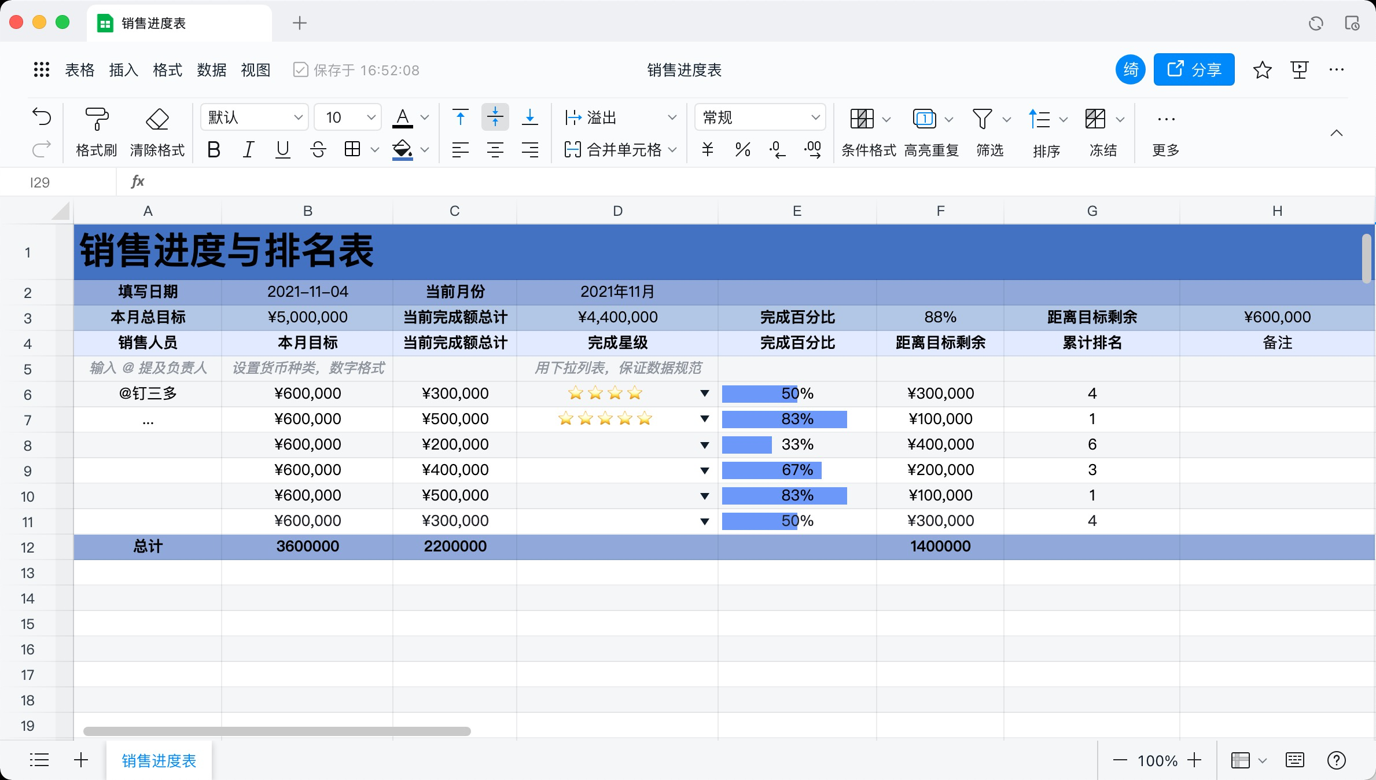The image size is (1376, 780).
Task: Enable 高亮重复 highlight duplicates
Action: [930, 132]
